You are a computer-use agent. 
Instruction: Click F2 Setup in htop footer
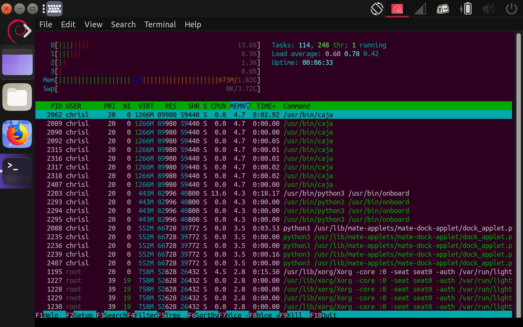[81, 315]
